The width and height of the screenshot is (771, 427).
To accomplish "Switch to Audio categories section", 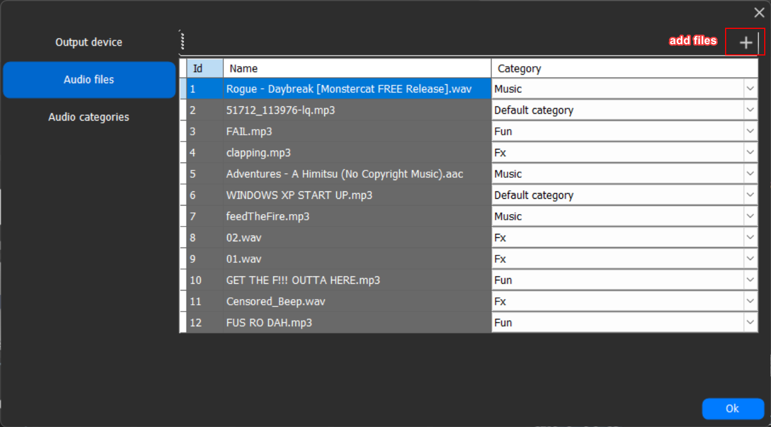I will click(x=89, y=117).
